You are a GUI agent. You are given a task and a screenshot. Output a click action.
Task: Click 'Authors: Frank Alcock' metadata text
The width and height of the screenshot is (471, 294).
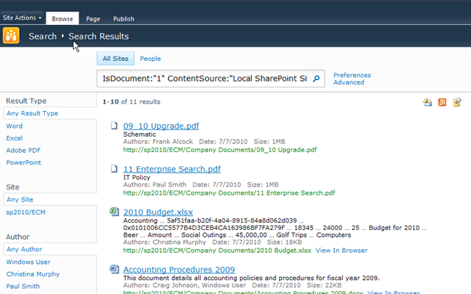(158, 142)
